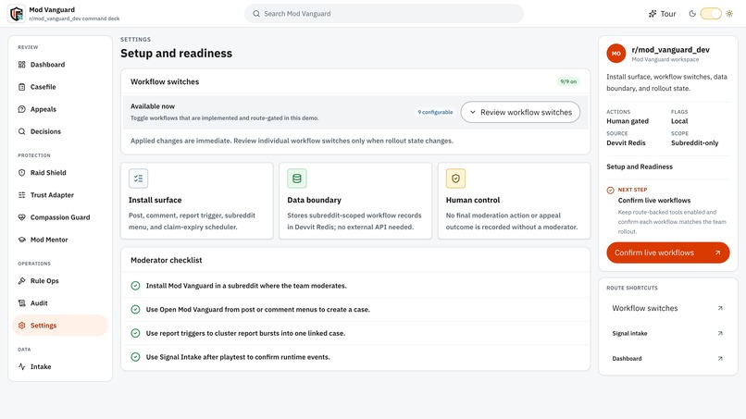Click the 9/9 on status badge
Viewport: 746px width, 419px height.
click(x=568, y=81)
